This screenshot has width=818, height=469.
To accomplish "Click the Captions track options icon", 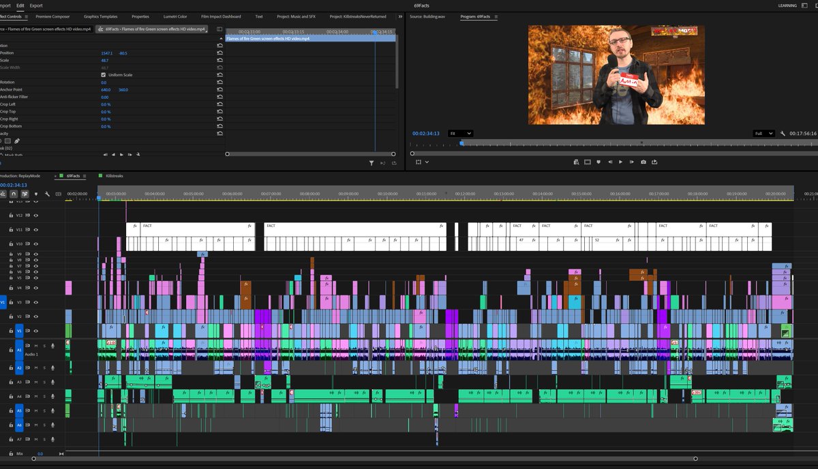I will 58,194.
